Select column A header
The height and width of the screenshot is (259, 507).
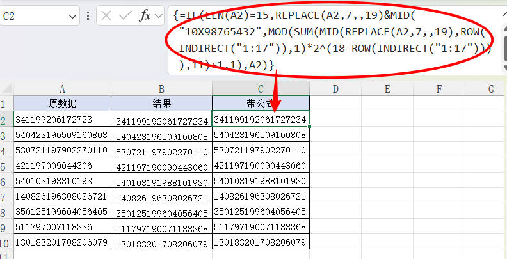point(62,89)
